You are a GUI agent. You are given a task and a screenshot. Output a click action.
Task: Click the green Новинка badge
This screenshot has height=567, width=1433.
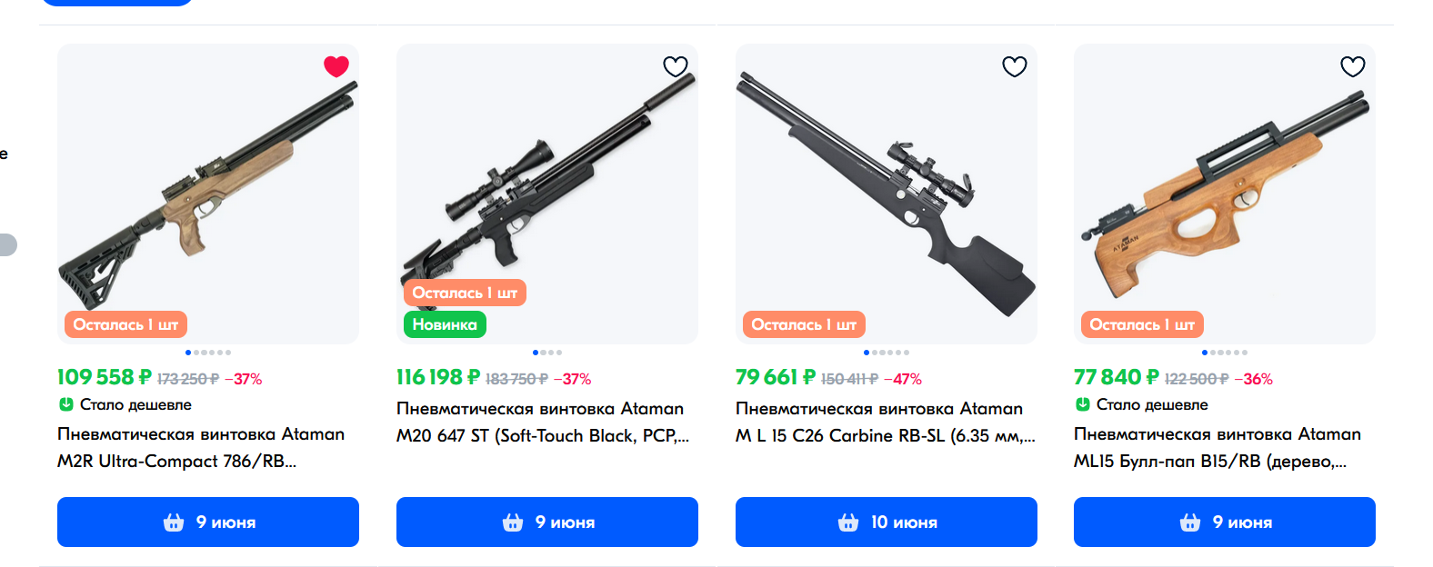445,324
